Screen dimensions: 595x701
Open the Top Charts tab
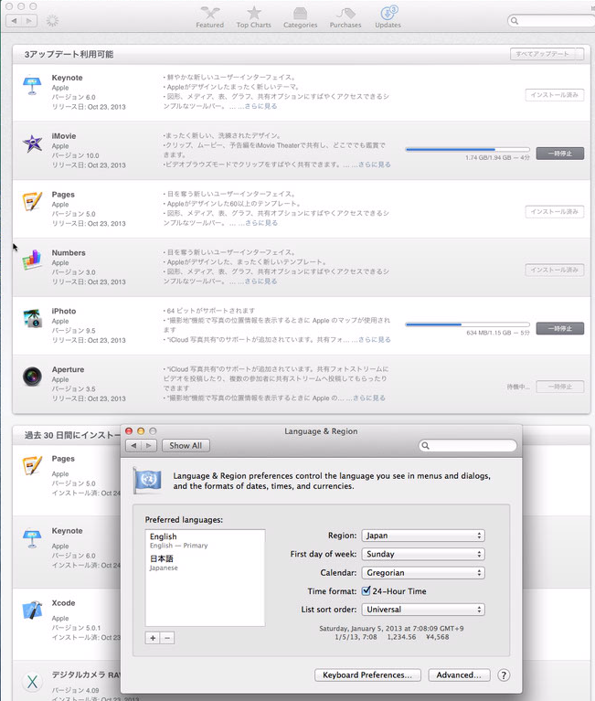(x=253, y=18)
